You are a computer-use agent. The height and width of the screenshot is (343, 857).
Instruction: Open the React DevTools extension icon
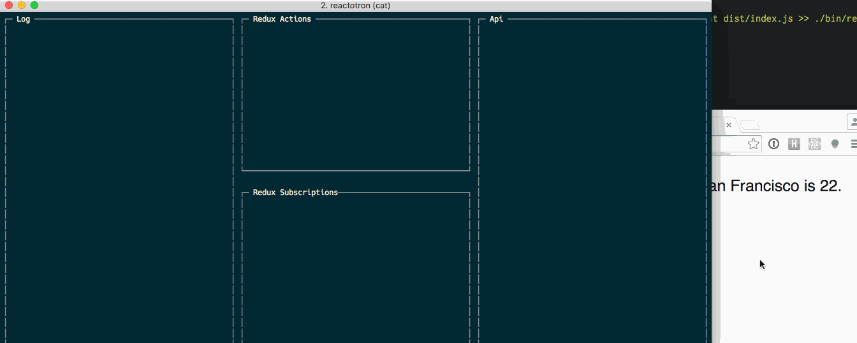(814, 144)
